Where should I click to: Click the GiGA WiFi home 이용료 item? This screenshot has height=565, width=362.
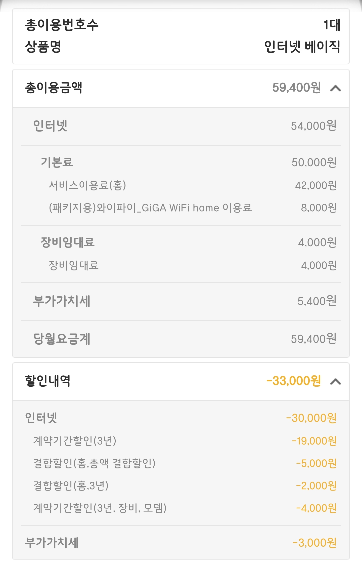[150, 208]
